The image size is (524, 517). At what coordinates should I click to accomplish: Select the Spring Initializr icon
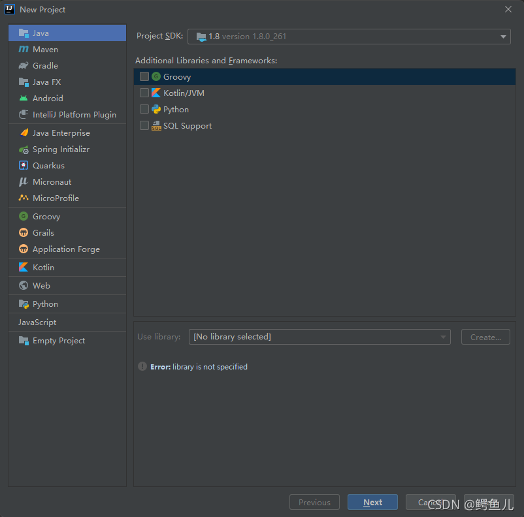pos(24,149)
